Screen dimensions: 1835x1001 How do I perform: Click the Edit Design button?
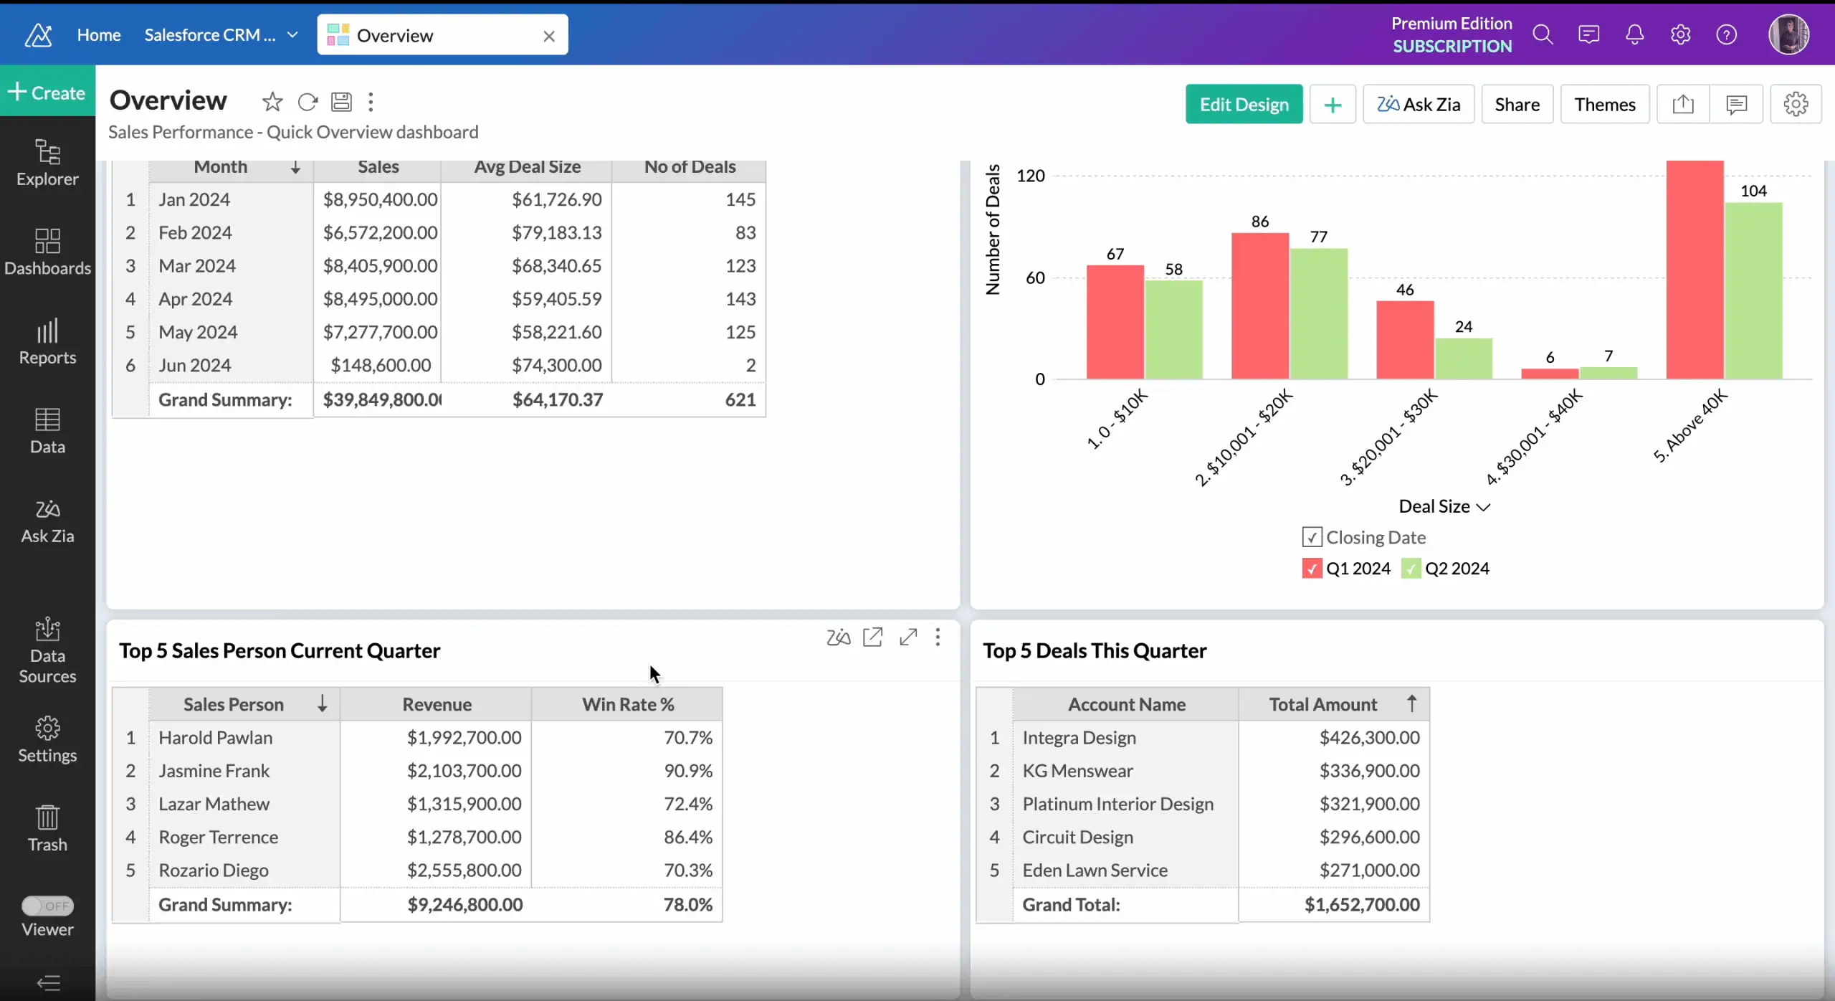(1244, 105)
